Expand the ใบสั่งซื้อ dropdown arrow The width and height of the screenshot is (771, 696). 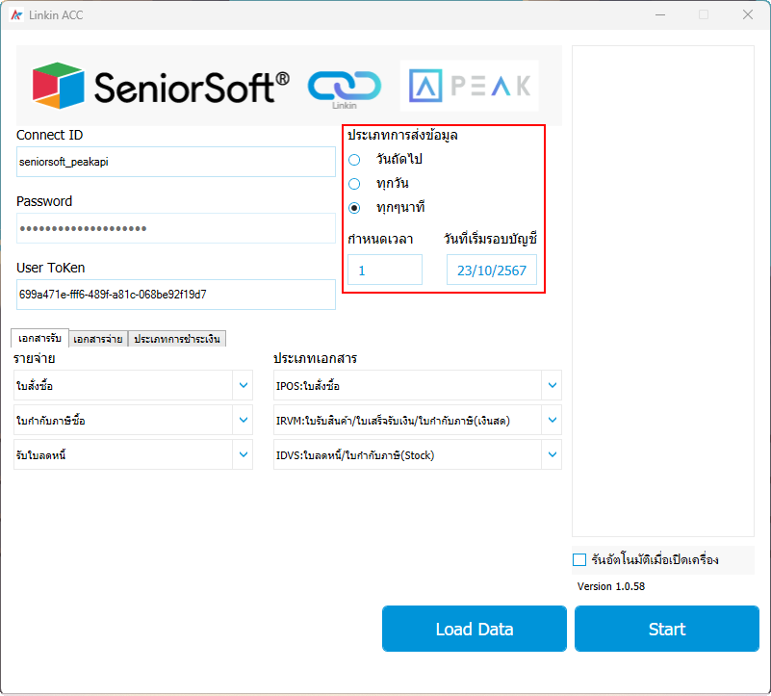point(243,385)
